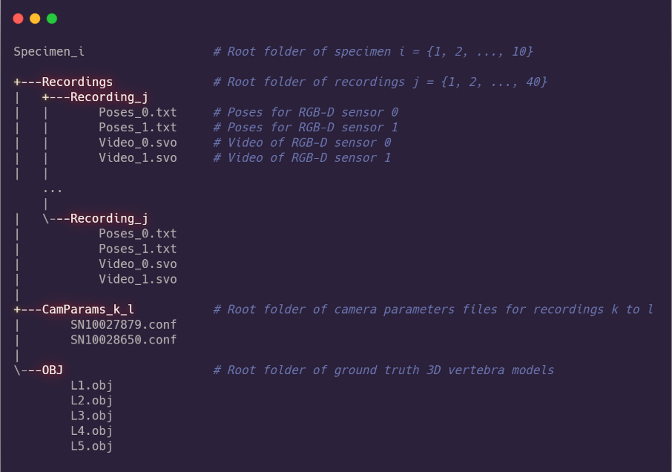Click the green maximize window button
Viewport: 672px width, 472px height.
pyautogui.click(x=52, y=19)
